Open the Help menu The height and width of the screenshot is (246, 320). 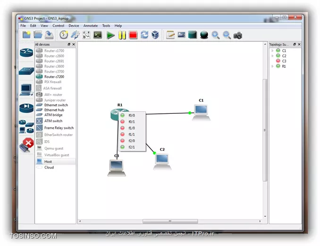pos(118,25)
